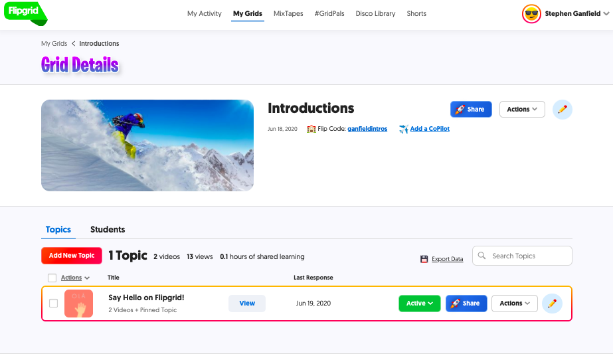Open the topic row Actions dropdown
This screenshot has height=354, width=613.
[514, 304]
